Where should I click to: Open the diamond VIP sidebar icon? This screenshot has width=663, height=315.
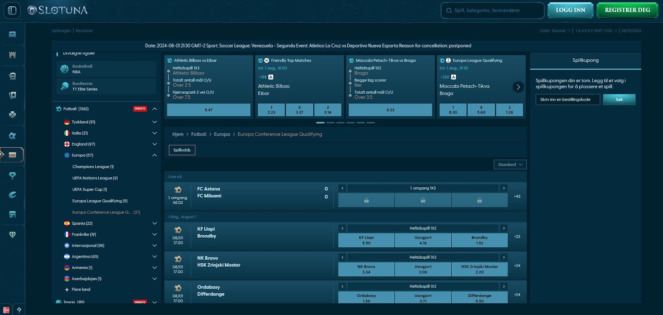(x=12, y=234)
